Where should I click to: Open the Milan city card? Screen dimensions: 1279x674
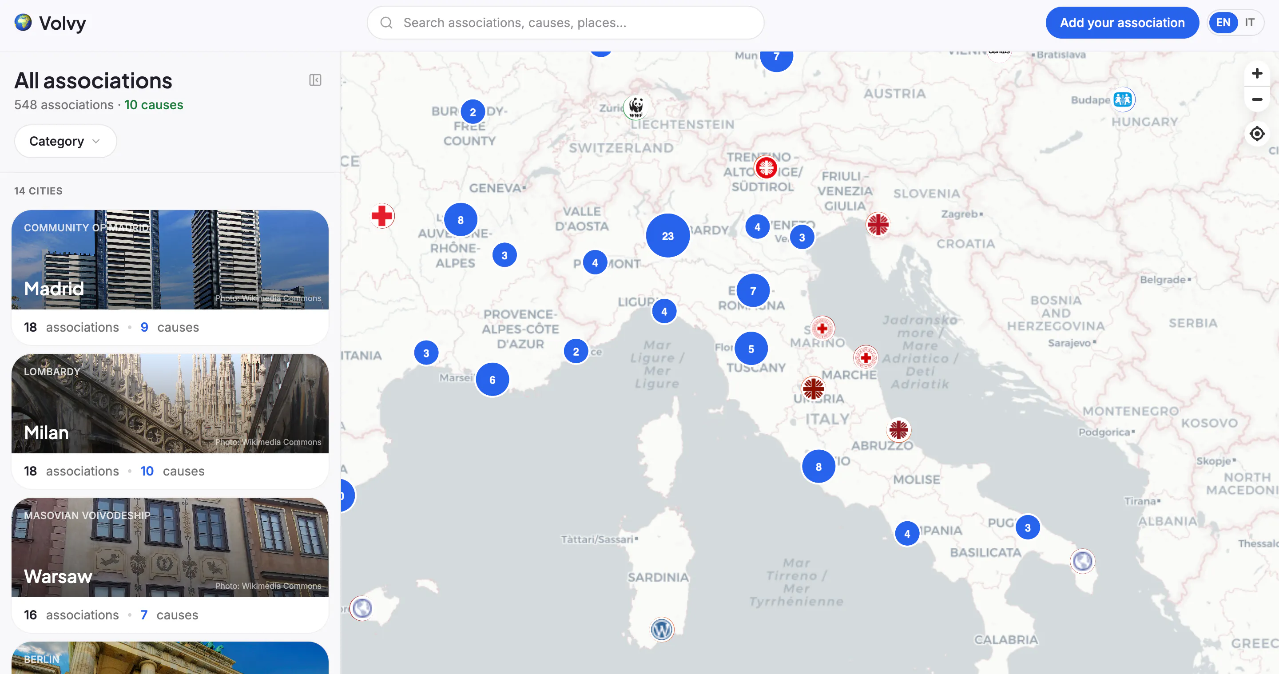pos(170,421)
